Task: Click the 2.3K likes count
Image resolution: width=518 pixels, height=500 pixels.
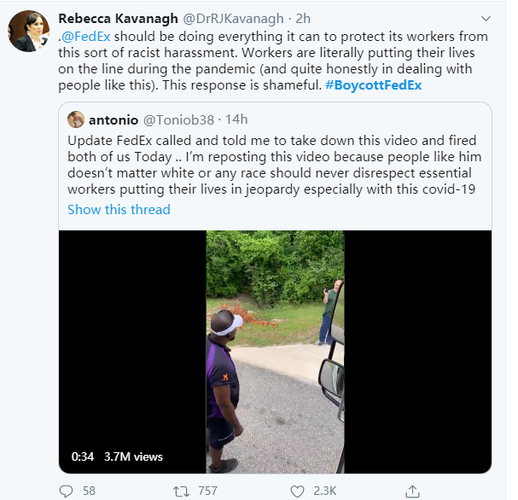Action: [323, 491]
